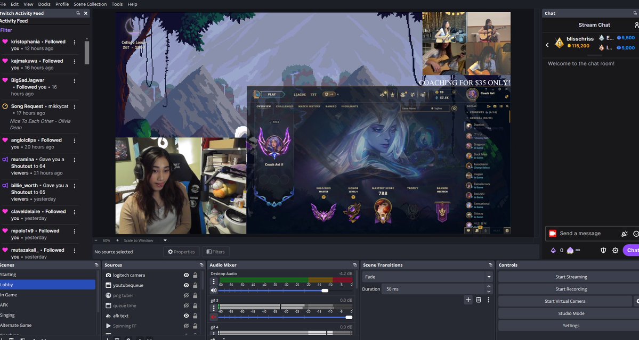Show the queue time source
This screenshot has width=639, height=340.
tap(186, 305)
